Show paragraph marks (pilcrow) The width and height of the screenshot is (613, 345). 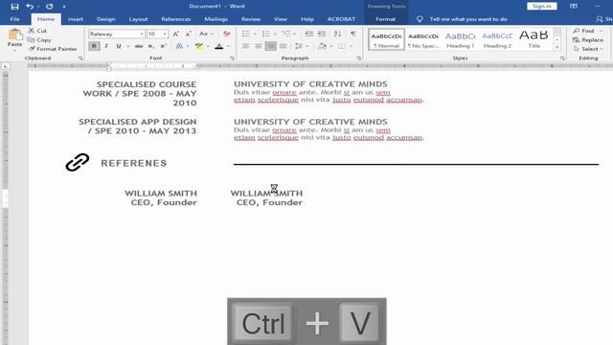[353, 34]
